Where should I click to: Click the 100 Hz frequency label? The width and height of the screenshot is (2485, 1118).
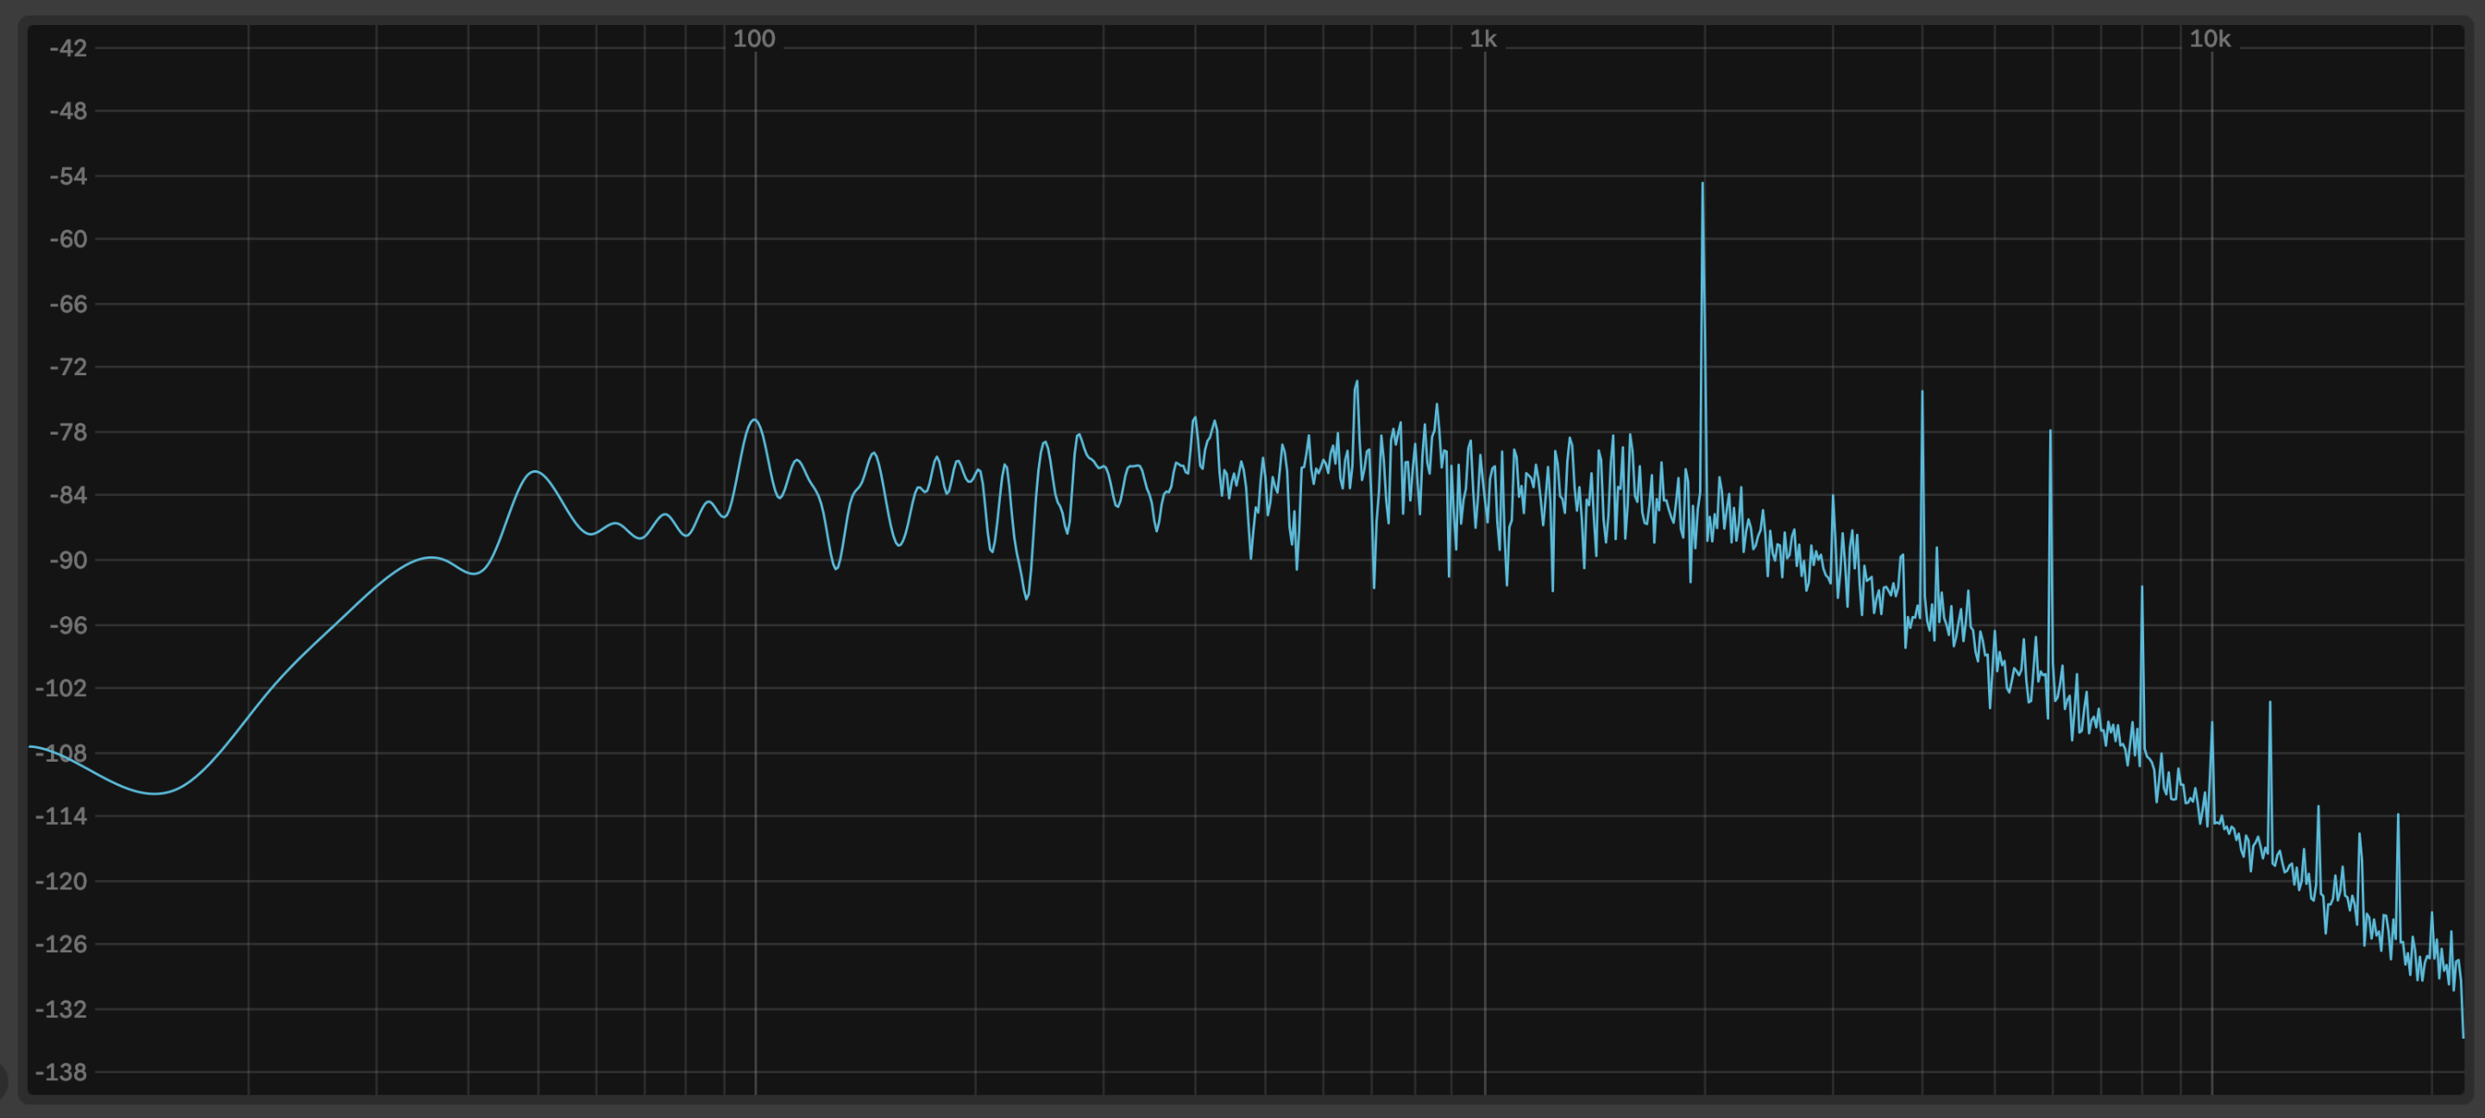pyautogui.click(x=753, y=39)
